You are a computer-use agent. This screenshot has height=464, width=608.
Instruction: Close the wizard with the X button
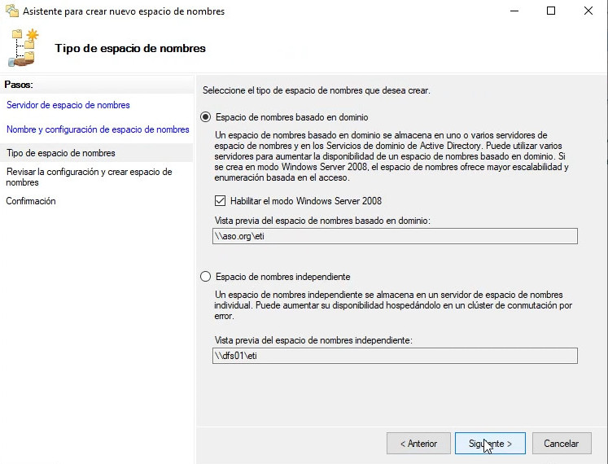click(588, 11)
